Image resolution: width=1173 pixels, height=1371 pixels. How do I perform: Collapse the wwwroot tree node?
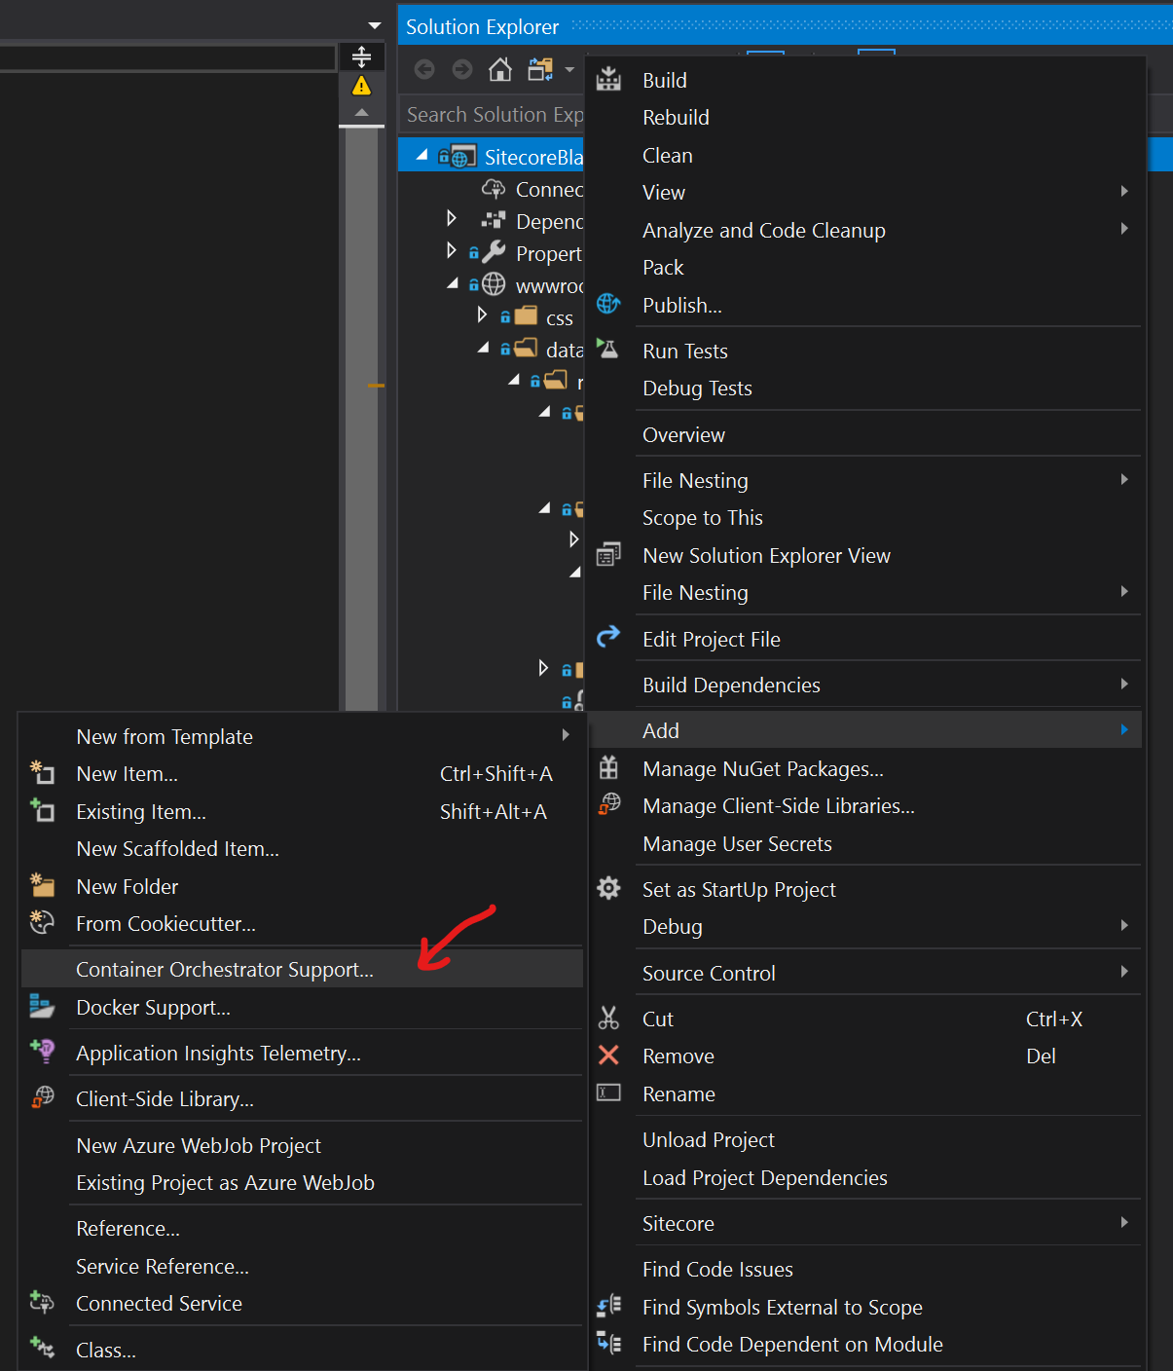[x=452, y=283]
